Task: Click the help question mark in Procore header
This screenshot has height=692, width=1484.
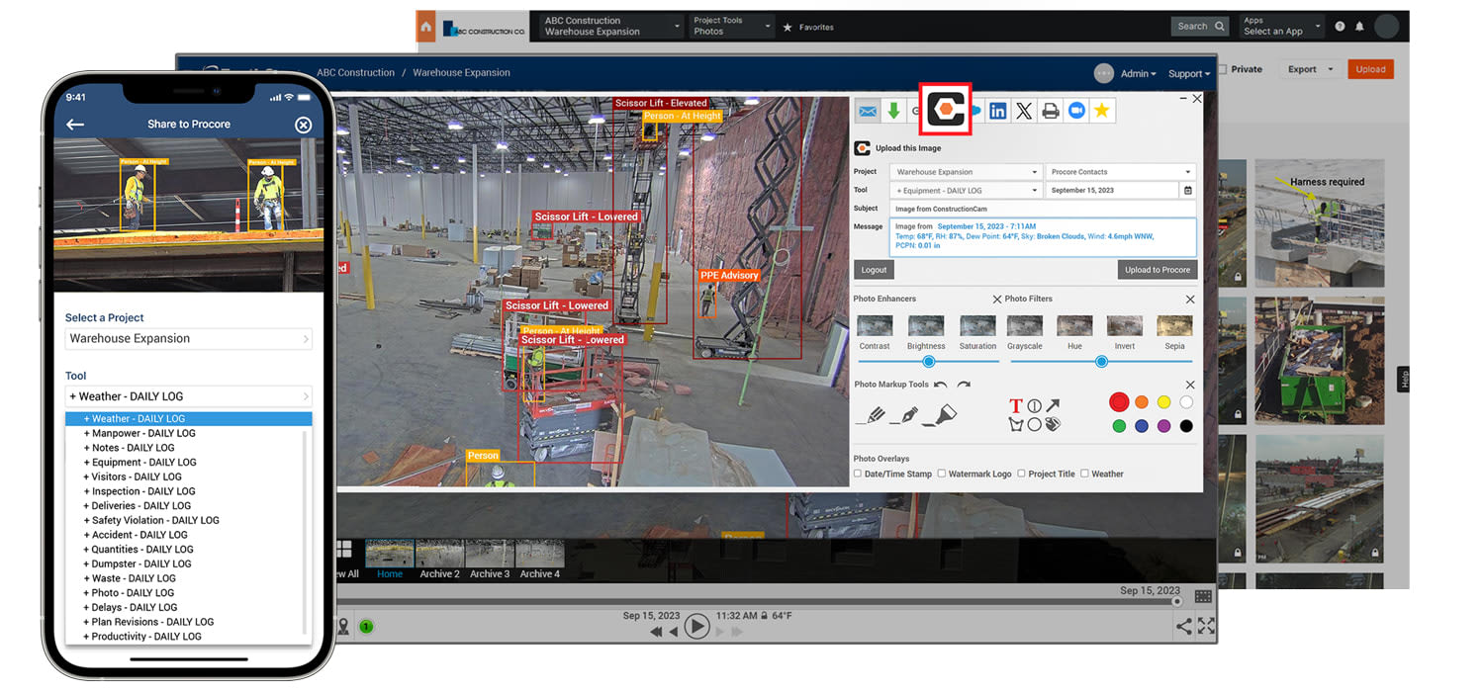Action: [1340, 27]
